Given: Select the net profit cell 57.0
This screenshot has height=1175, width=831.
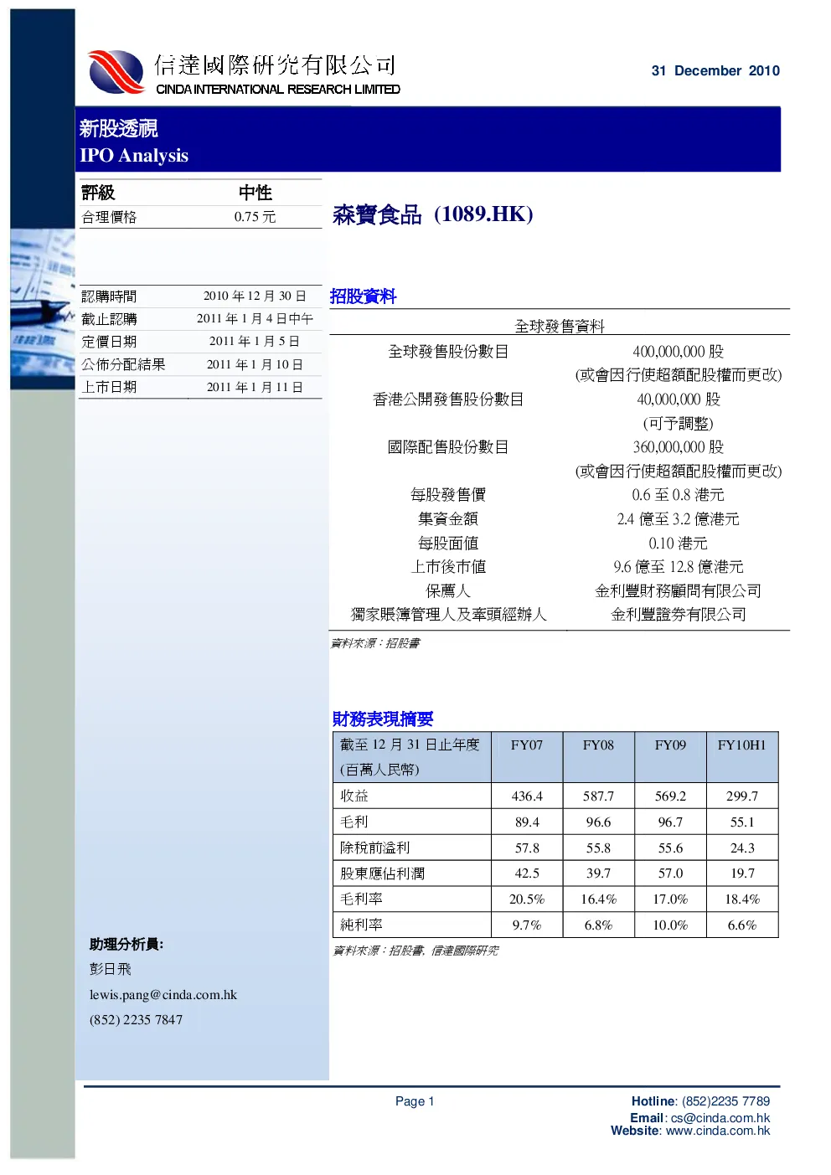Looking at the screenshot, I should [x=670, y=874].
